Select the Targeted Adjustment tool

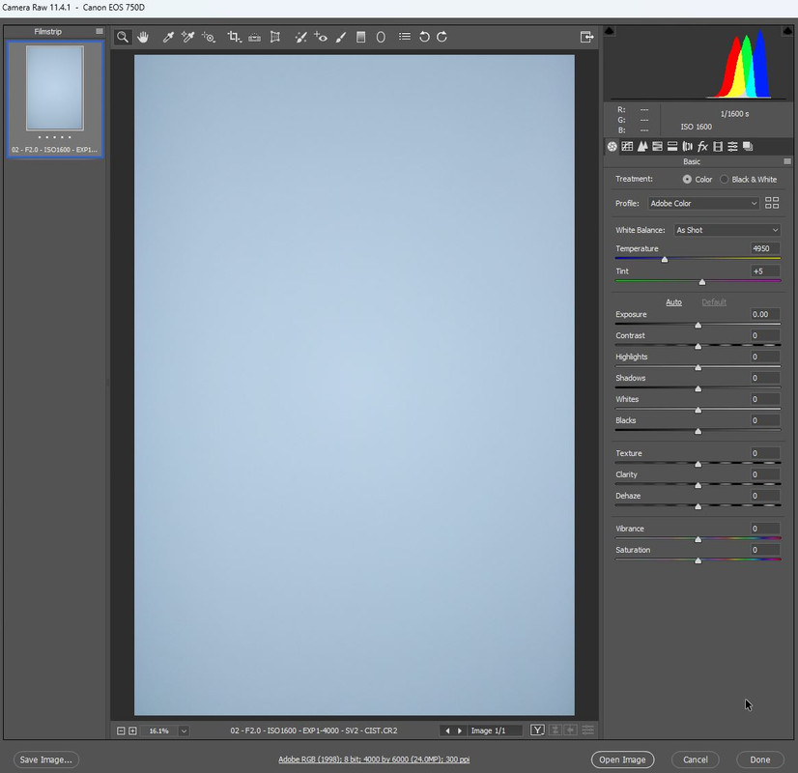point(208,37)
